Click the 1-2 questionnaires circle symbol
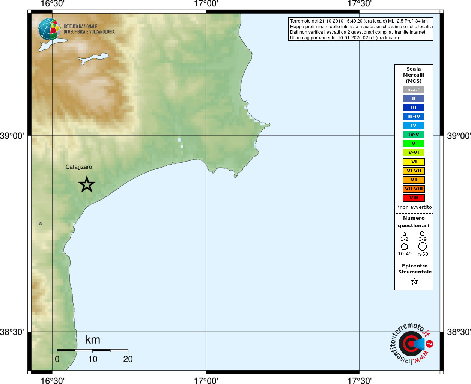Viewport: 471px width, 384px height. [x=404, y=234]
